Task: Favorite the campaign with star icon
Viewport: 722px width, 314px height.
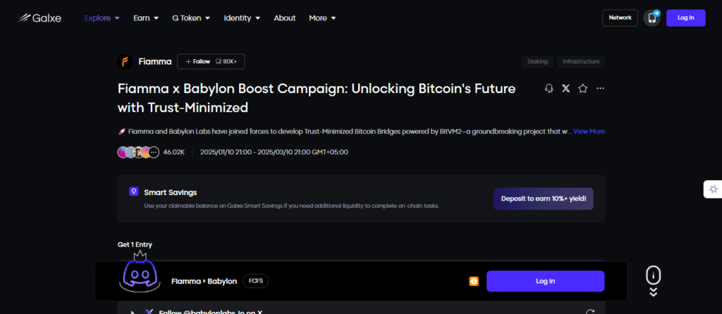Action: [x=582, y=89]
